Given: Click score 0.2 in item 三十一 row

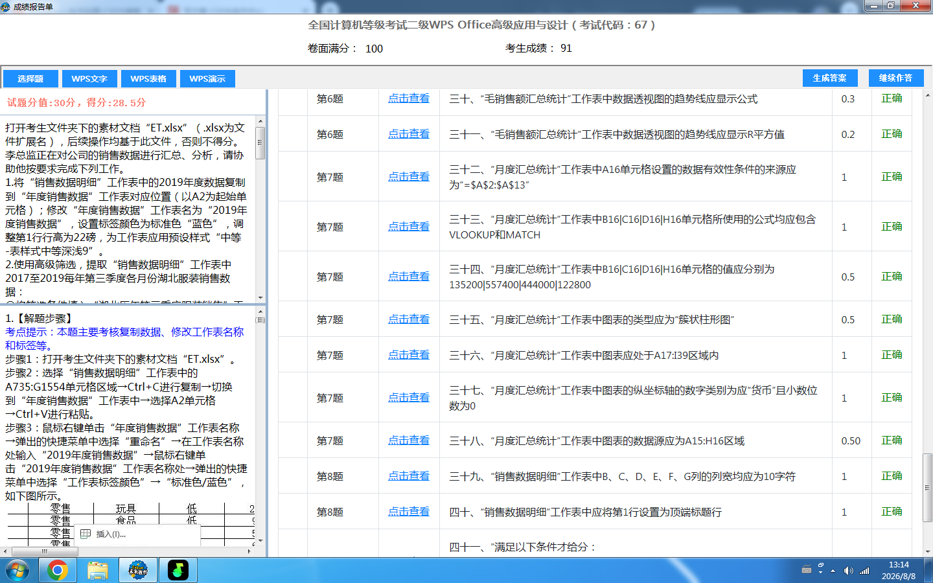Looking at the screenshot, I should (848, 135).
